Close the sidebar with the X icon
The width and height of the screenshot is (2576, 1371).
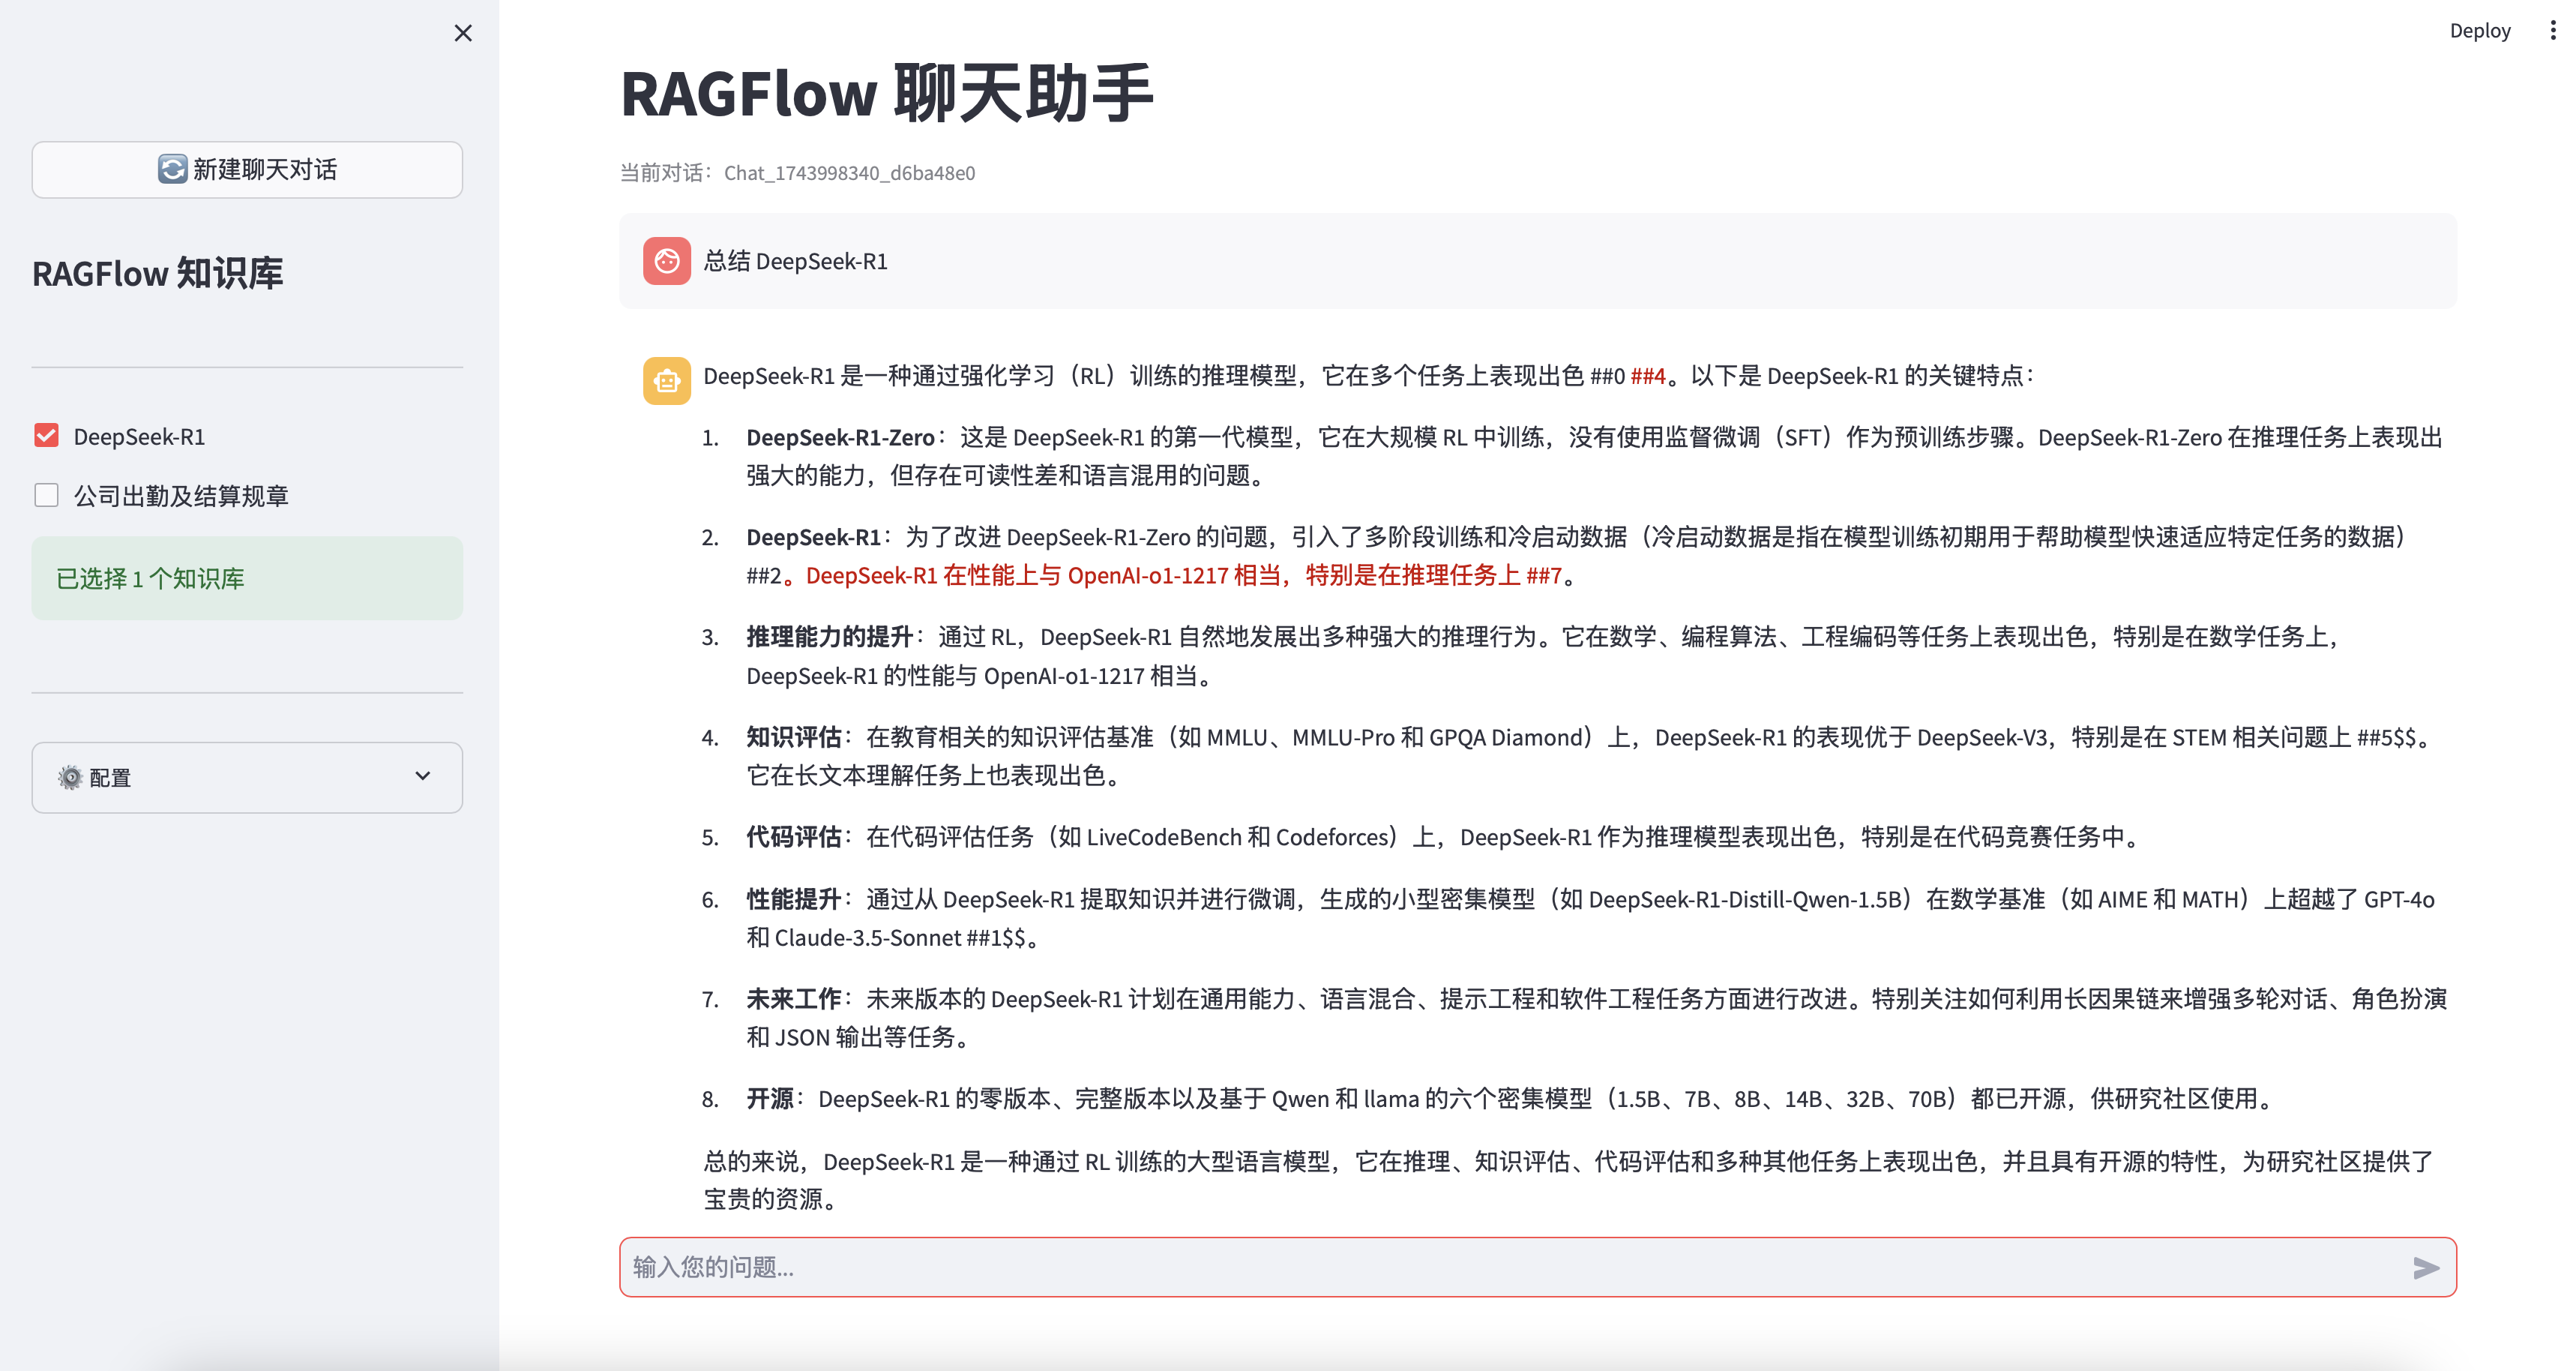tap(463, 33)
